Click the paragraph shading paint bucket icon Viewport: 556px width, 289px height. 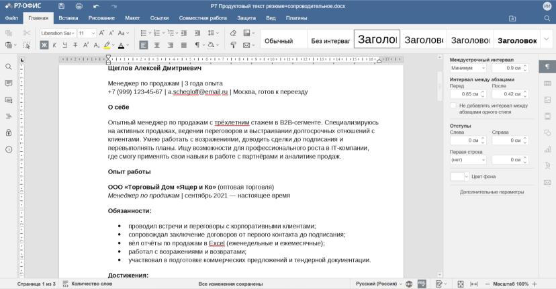click(x=211, y=45)
